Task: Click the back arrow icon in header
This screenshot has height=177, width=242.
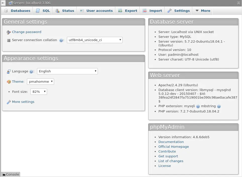Action: (3, 3)
